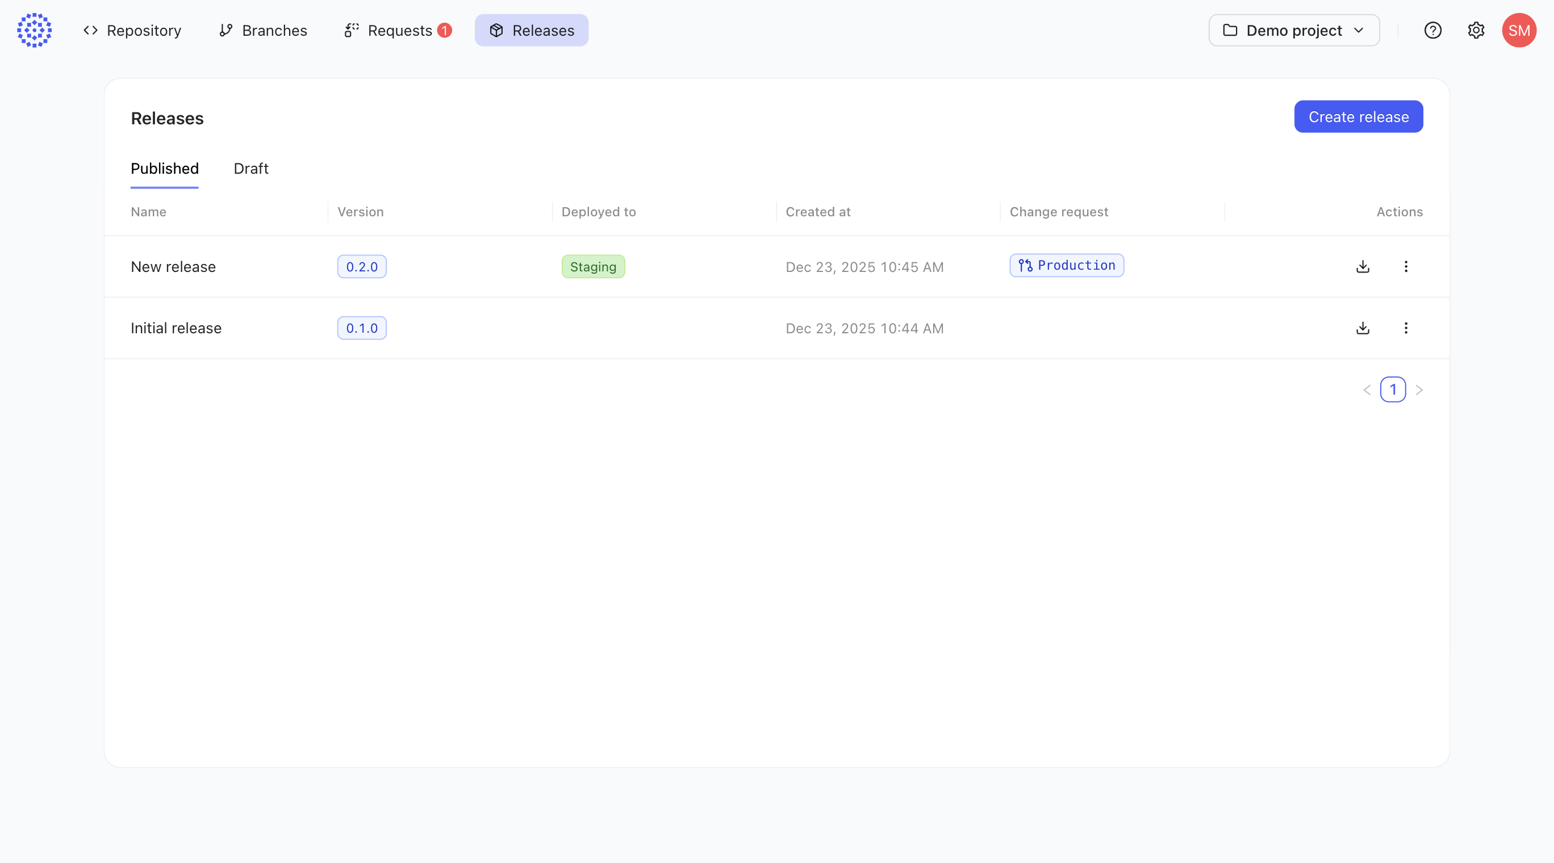Click the app logo icon
1554x863 pixels.
click(35, 30)
